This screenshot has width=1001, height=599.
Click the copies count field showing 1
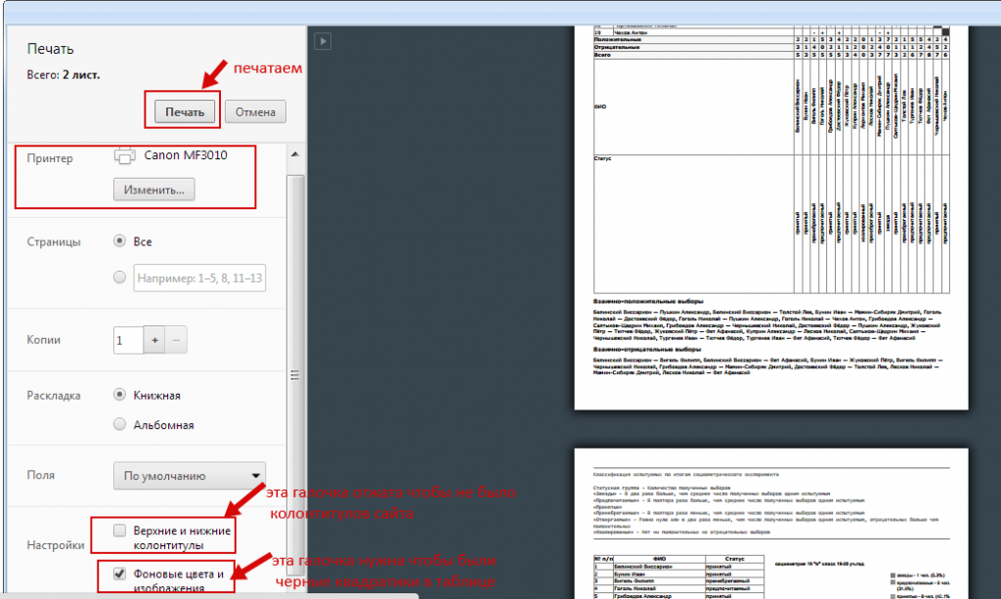click(126, 339)
